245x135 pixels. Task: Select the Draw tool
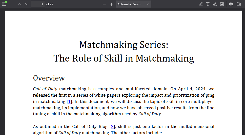(x=215, y=4)
